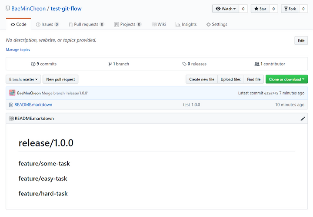Fork the repository with the Fork button

point(290,9)
